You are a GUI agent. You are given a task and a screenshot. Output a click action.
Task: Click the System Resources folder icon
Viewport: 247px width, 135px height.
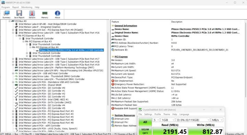pyautogui.click(x=113, y=115)
